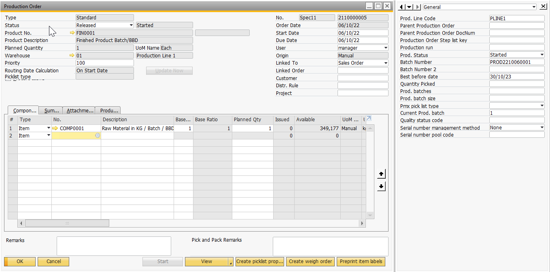
Task: Select the Available value 349,177
Action: [317, 128]
